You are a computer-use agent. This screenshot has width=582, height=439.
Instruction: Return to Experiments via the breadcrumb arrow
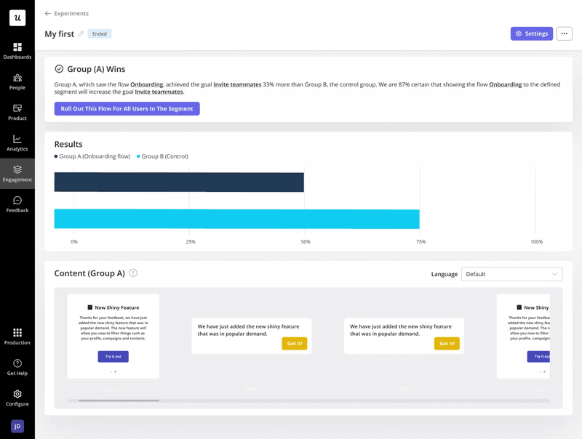click(x=47, y=13)
